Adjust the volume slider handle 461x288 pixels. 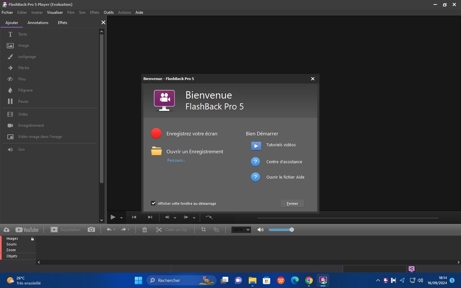tap(292, 230)
